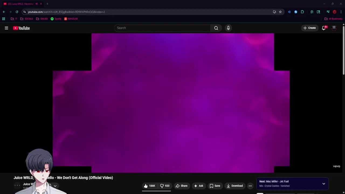The width and height of the screenshot is (345, 194).
Task: Open the SOCIALS bookmark folder
Action: pyautogui.click(x=27, y=19)
